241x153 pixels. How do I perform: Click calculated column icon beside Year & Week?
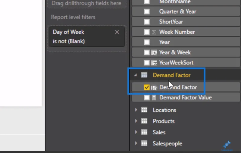(154, 52)
